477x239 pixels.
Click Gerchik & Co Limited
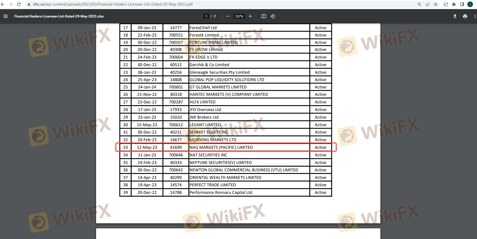(x=209, y=65)
